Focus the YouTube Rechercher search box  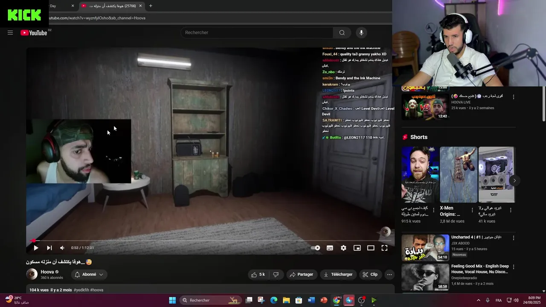point(257,33)
